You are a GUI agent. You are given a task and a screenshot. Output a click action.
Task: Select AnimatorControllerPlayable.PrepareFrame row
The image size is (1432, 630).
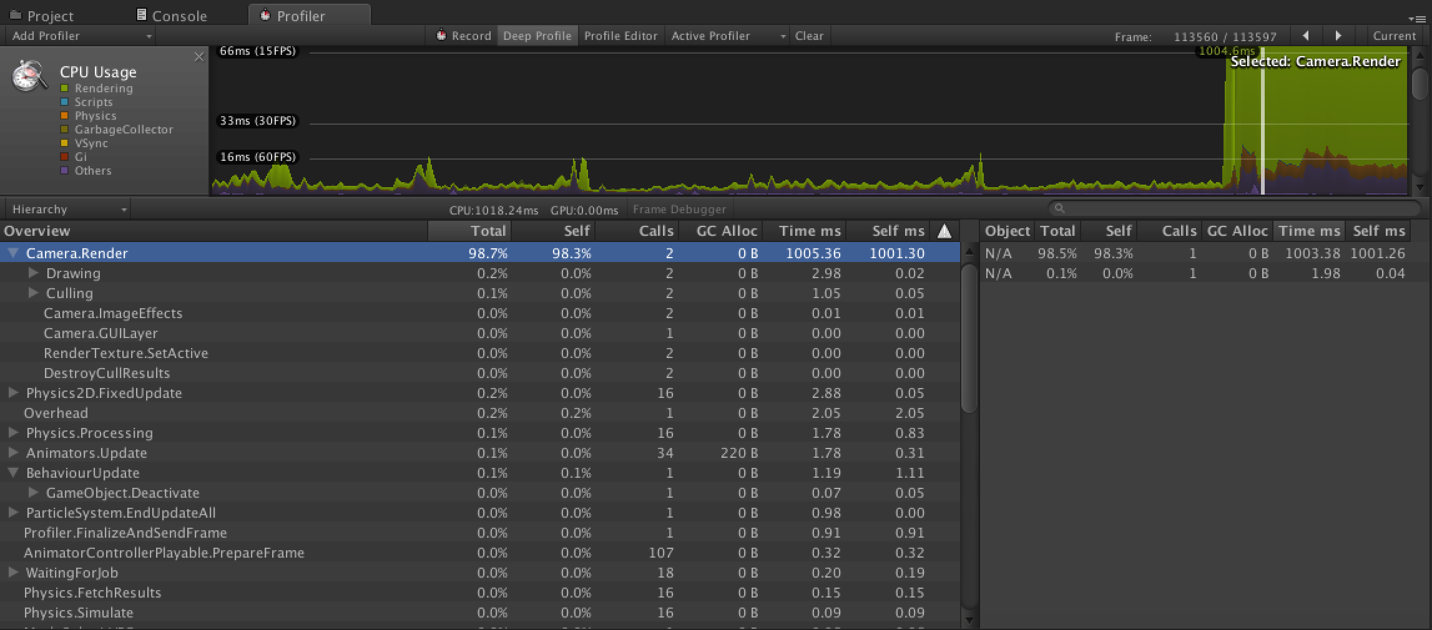479,552
